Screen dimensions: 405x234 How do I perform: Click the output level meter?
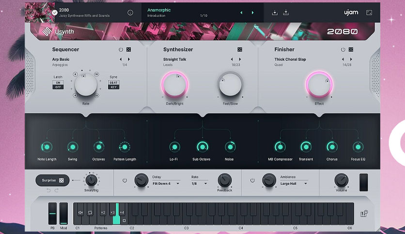[x=363, y=182]
